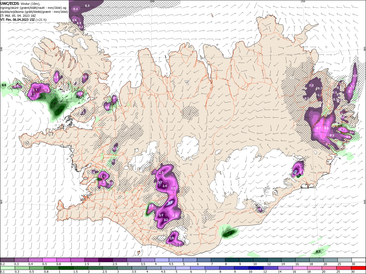Click top legend swatch between 0.2 and 0.3

7,260
